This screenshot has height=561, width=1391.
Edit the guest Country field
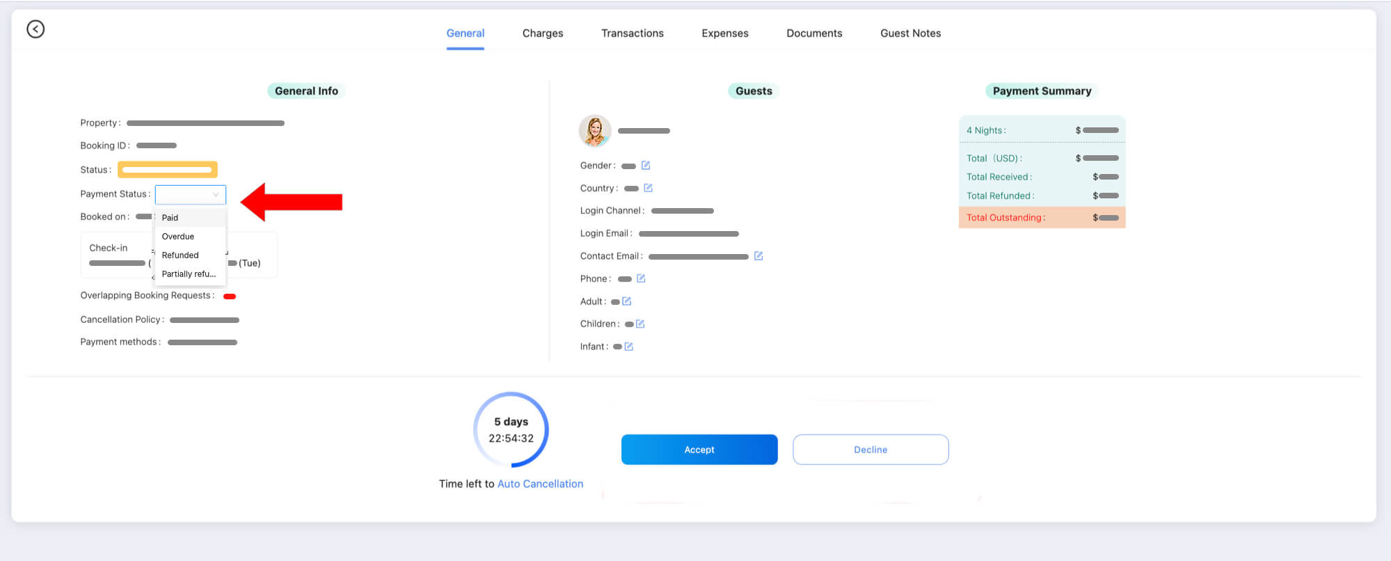click(649, 188)
